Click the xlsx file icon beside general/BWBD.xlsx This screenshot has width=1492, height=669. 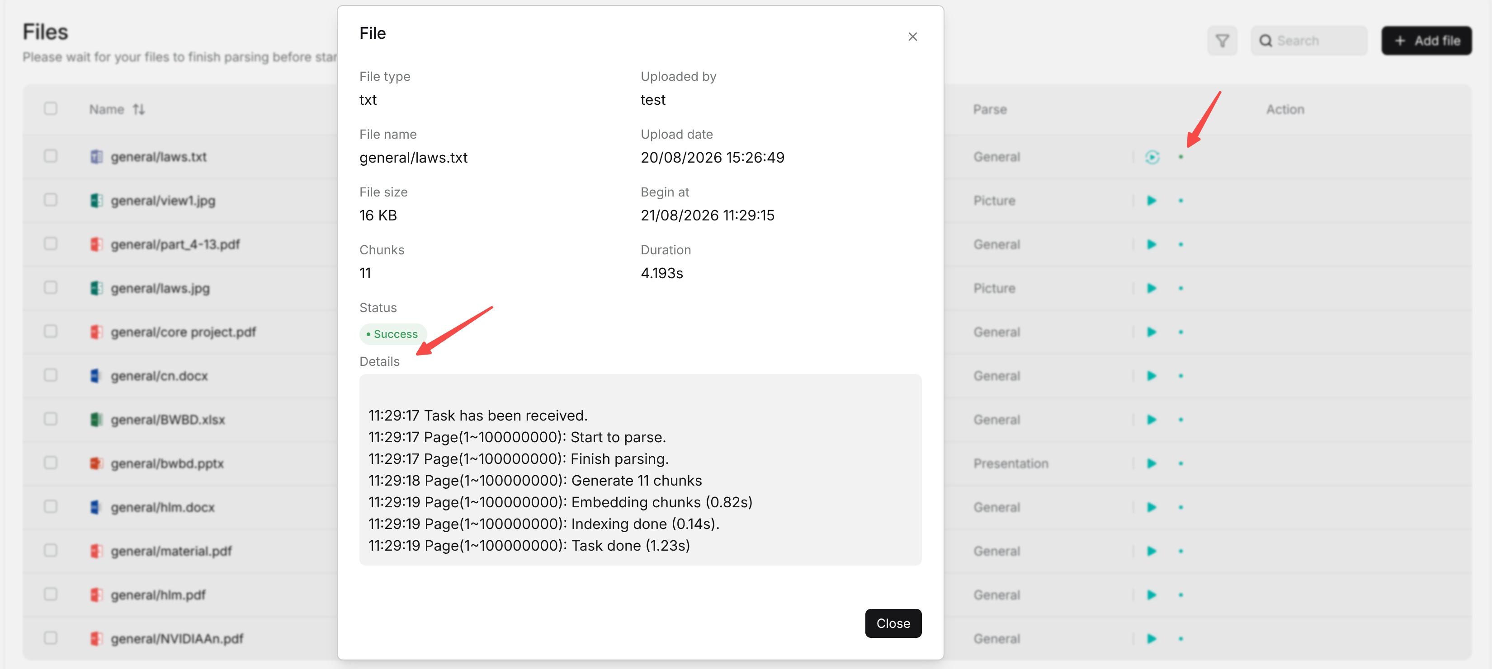point(96,419)
